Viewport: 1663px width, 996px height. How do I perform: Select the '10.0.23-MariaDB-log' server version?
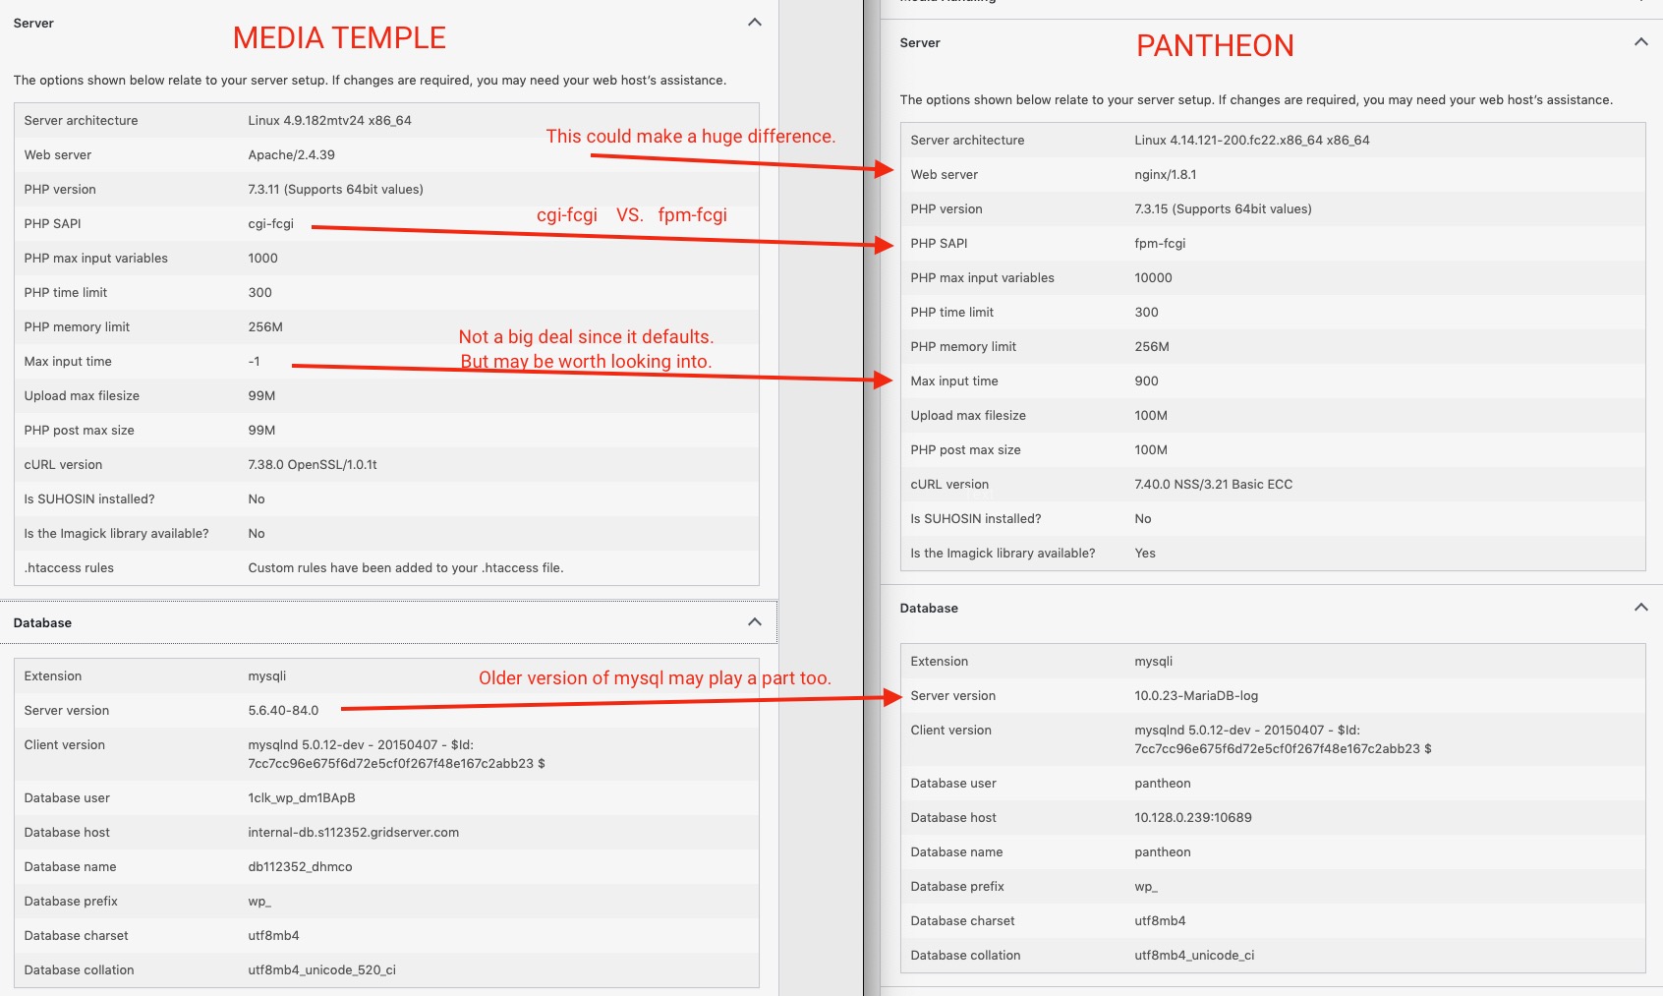tap(1196, 696)
